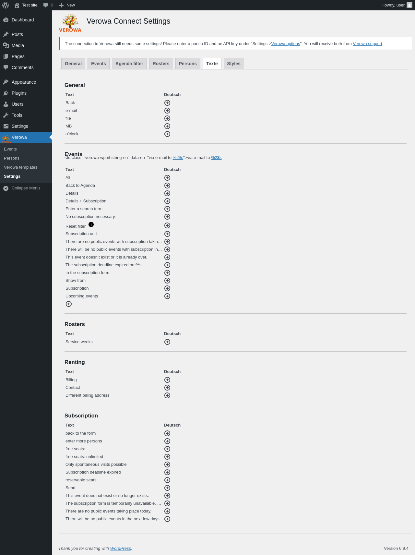Open the WordPress logo menu in admin bar

[6, 5]
